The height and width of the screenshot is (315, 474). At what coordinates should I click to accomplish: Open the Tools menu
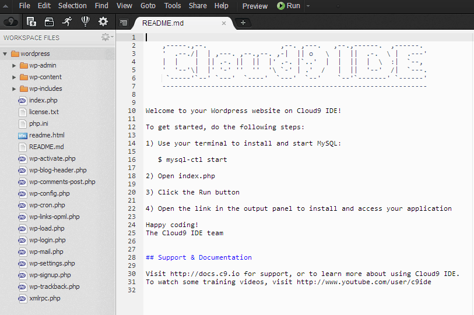173,6
